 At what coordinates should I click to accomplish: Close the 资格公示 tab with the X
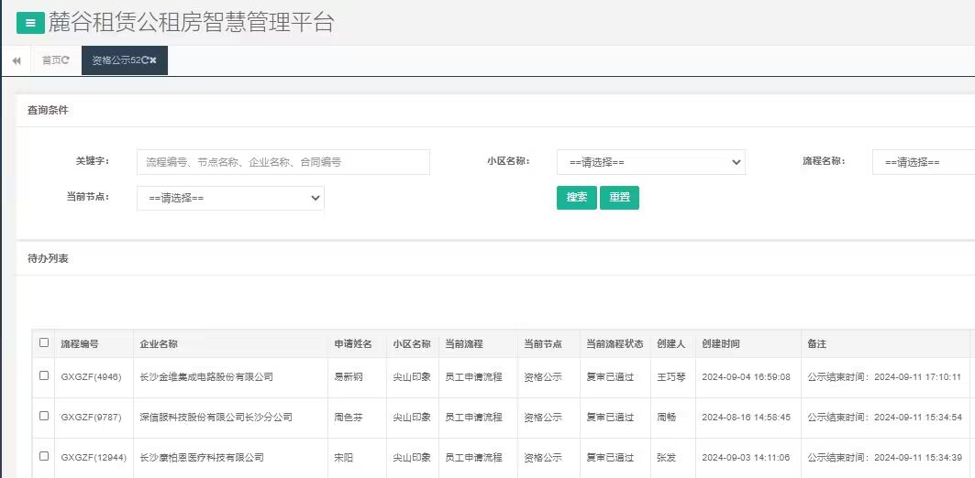tap(154, 60)
